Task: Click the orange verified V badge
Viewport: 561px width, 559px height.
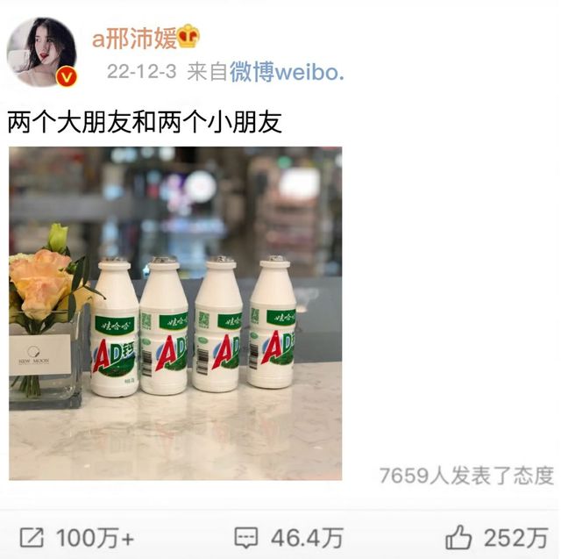Action: tap(67, 76)
